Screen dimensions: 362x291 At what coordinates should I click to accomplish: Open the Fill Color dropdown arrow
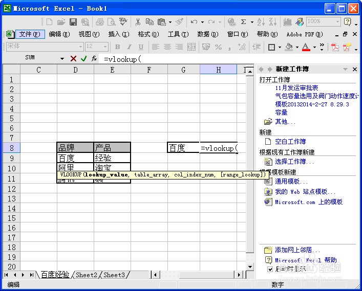pos(297,47)
